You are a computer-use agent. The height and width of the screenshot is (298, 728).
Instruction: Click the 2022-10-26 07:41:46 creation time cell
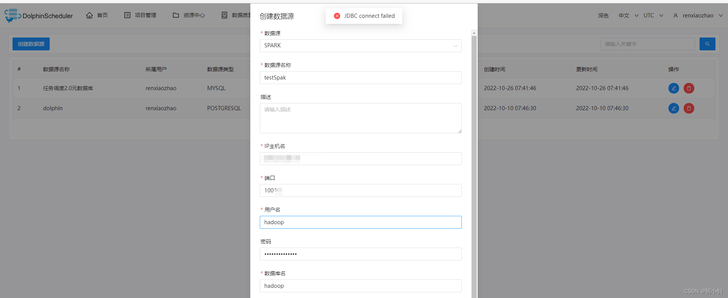coord(510,88)
